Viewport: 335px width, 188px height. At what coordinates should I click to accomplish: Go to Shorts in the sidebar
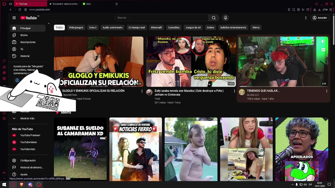27,35
